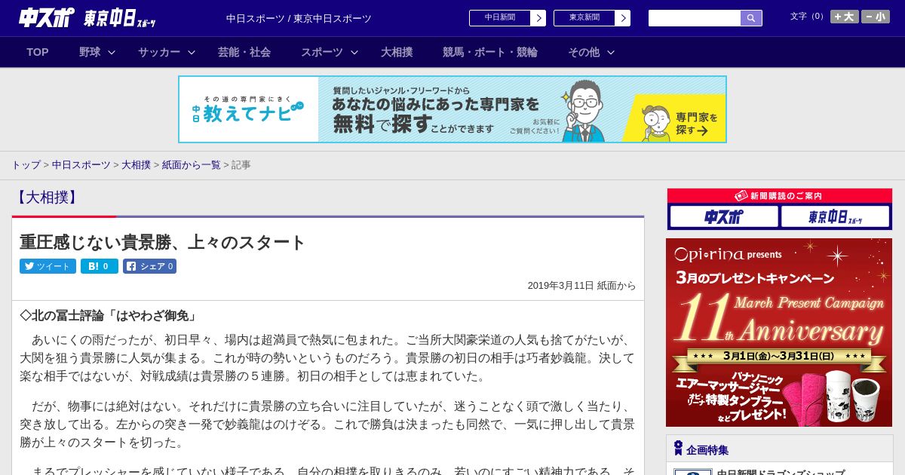Click the 企画特集 sidebar heading

tap(707, 449)
